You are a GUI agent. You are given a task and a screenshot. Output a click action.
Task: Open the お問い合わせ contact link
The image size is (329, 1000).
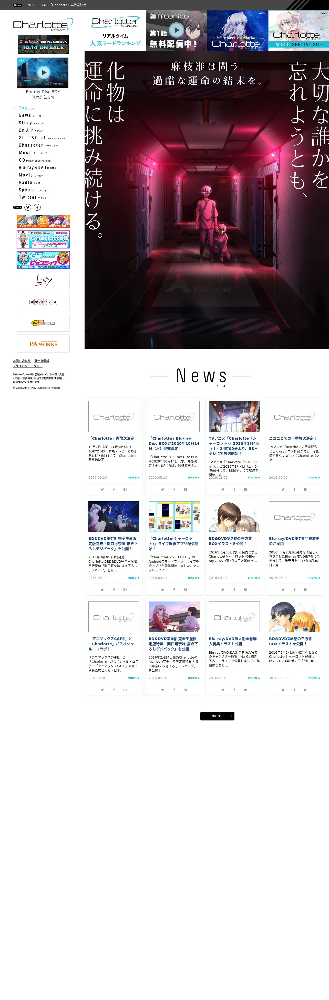(x=22, y=361)
